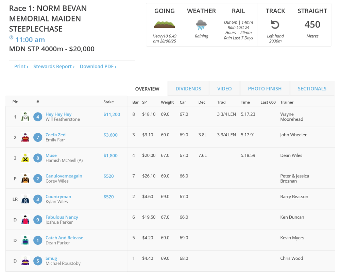Switch to the Dividends tab
Screen dimensions: 340x272
coord(188,88)
